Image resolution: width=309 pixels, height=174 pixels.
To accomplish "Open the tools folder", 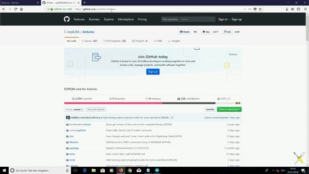I will (72, 160).
